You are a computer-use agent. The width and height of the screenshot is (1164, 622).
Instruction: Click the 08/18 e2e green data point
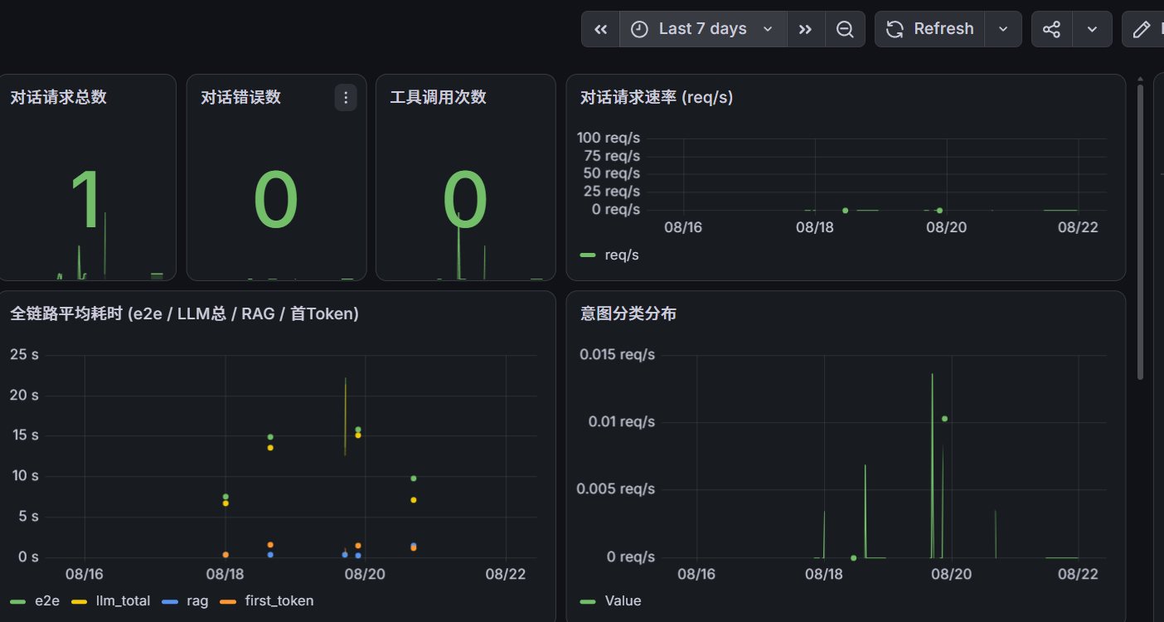coord(226,497)
